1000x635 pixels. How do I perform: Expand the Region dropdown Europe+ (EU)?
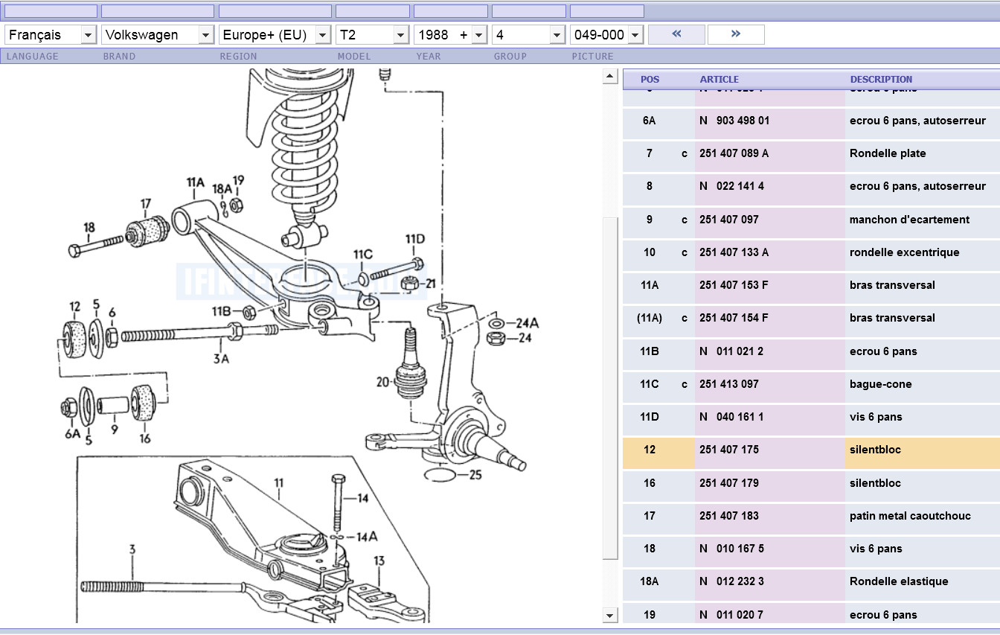coord(275,35)
